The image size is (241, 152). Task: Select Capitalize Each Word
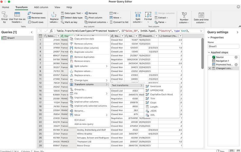point(162,95)
